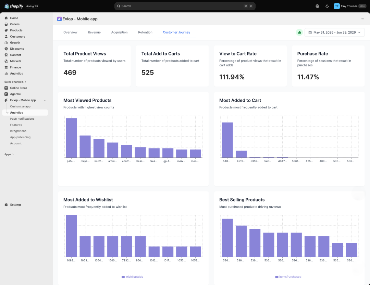Click the Home sidebar icon

point(6,18)
